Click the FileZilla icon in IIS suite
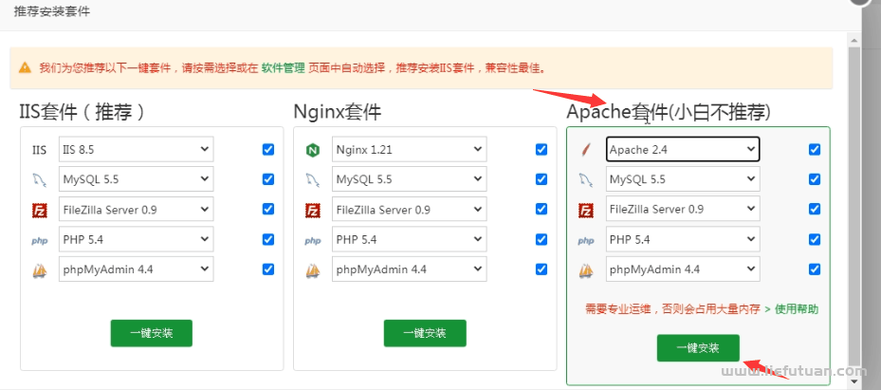This screenshot has height=390, width=881. click(39, 210)
